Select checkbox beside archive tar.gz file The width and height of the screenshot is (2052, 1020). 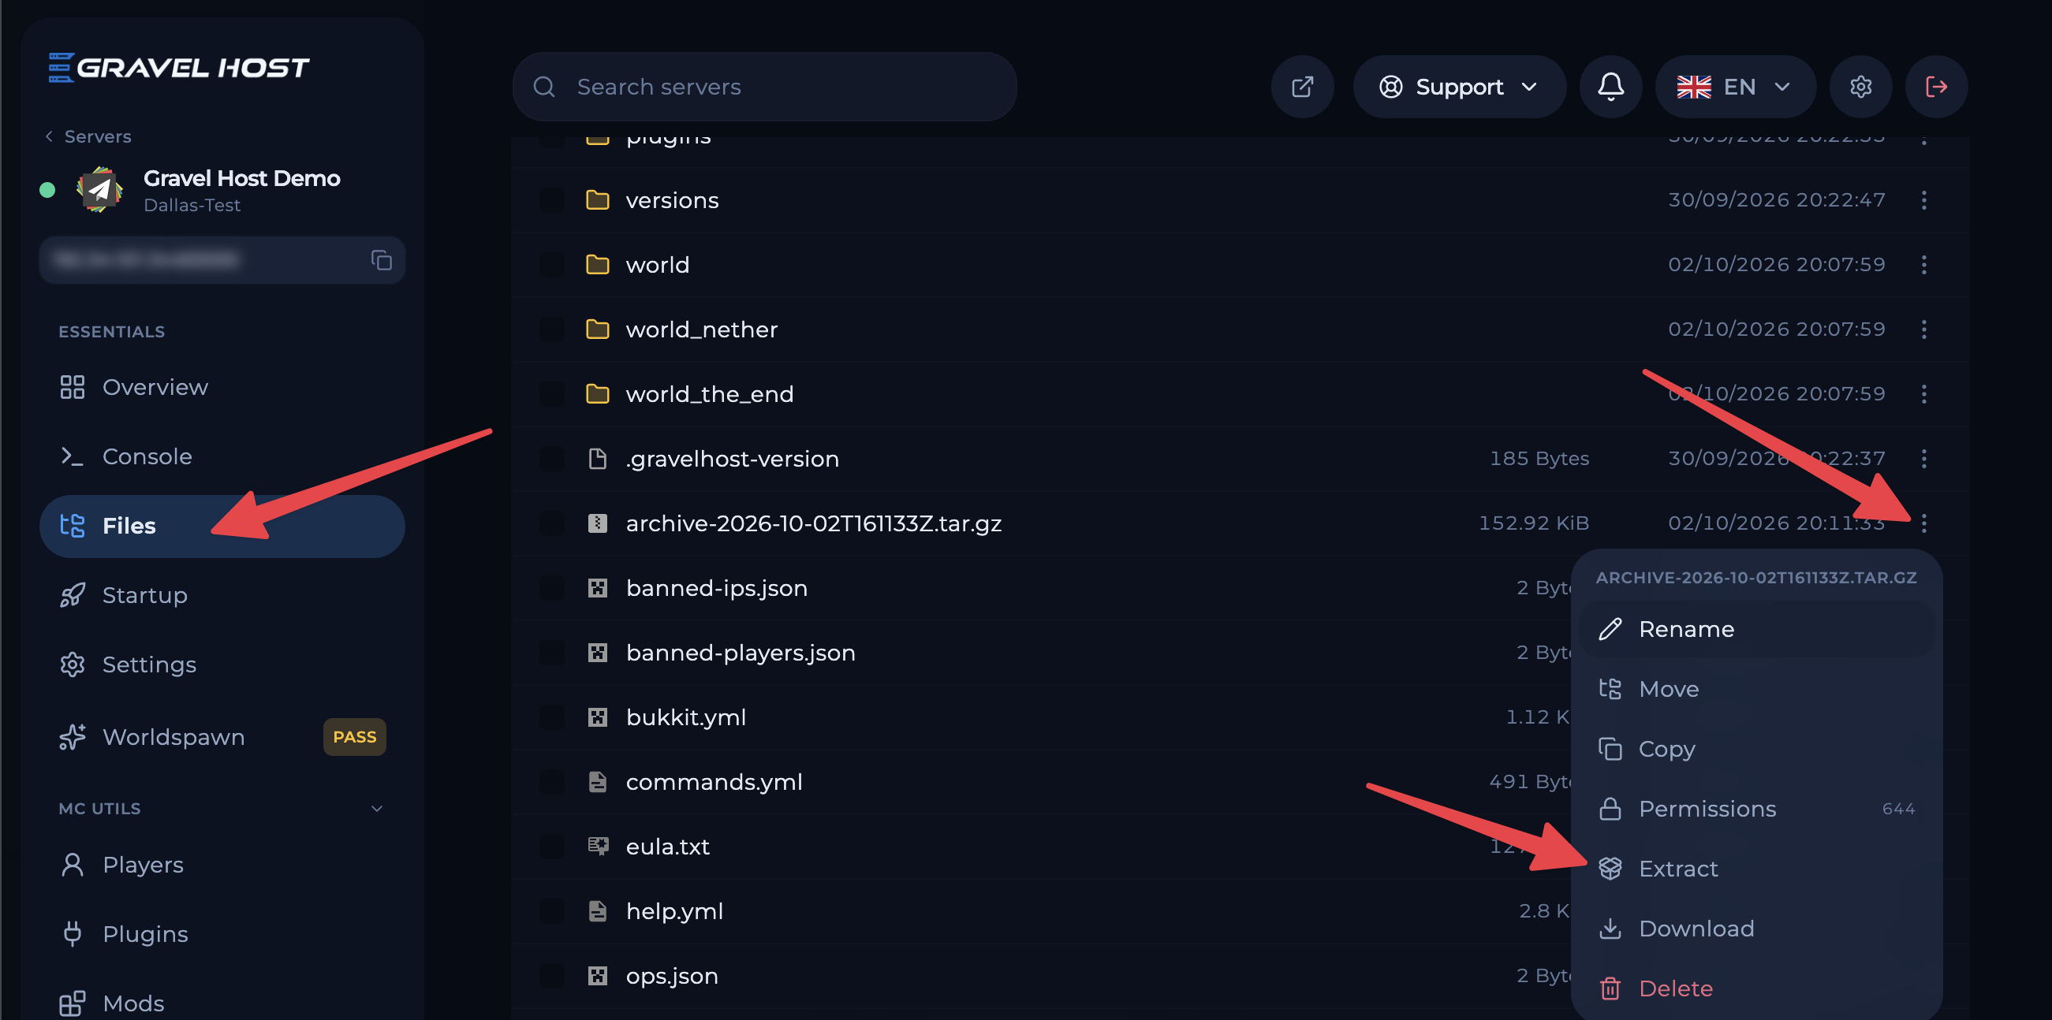[552, 523]
